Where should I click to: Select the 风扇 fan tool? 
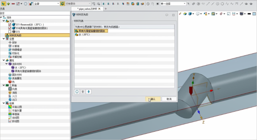coord(14,89)
